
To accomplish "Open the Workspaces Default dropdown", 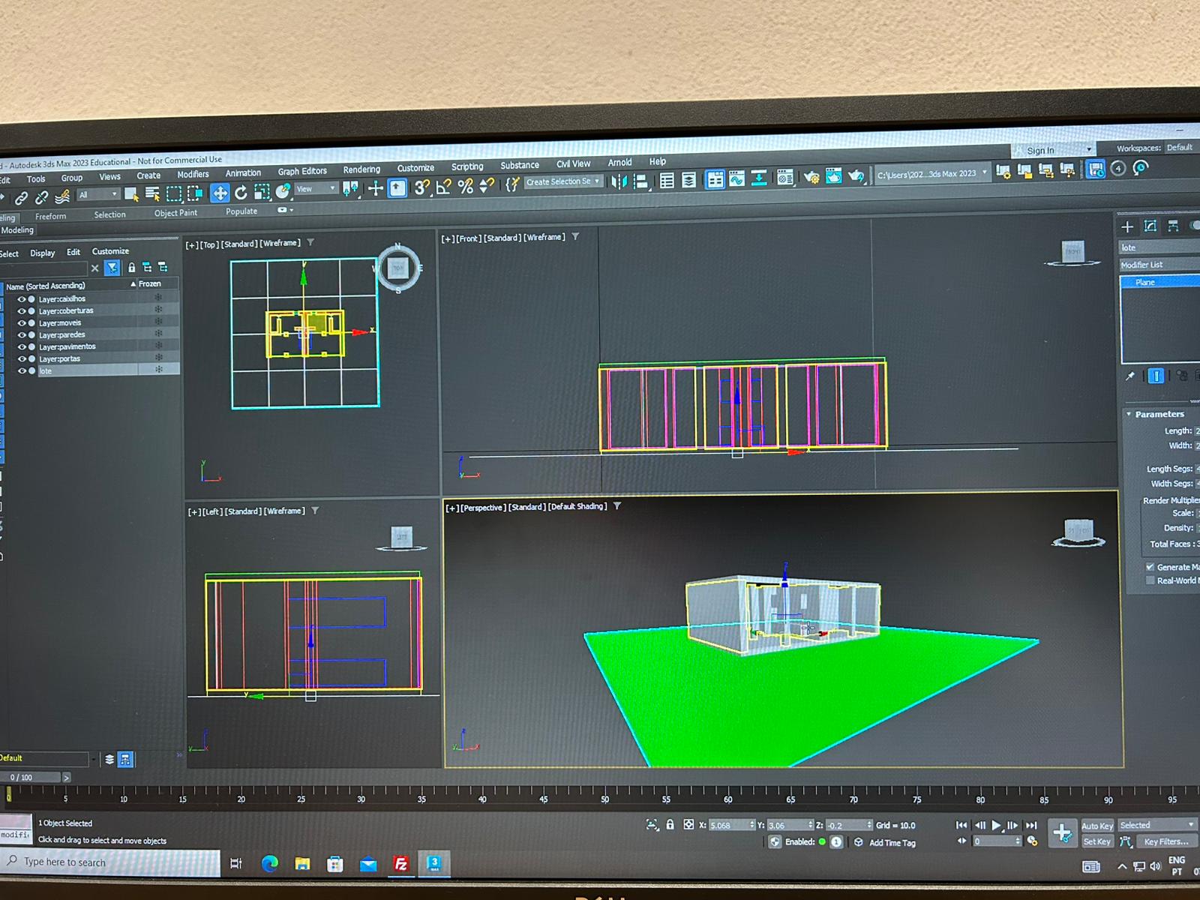I will pos(1180,147).
